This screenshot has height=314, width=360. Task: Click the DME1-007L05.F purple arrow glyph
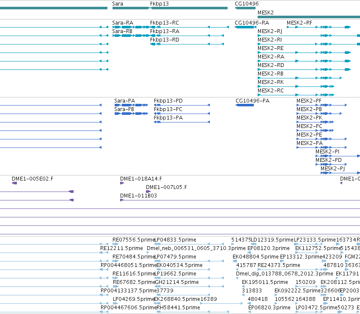[148, 192]
